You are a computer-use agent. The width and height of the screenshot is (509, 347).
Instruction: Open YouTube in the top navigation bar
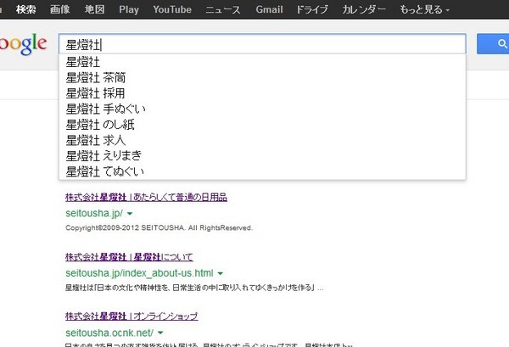pos(172,9)
